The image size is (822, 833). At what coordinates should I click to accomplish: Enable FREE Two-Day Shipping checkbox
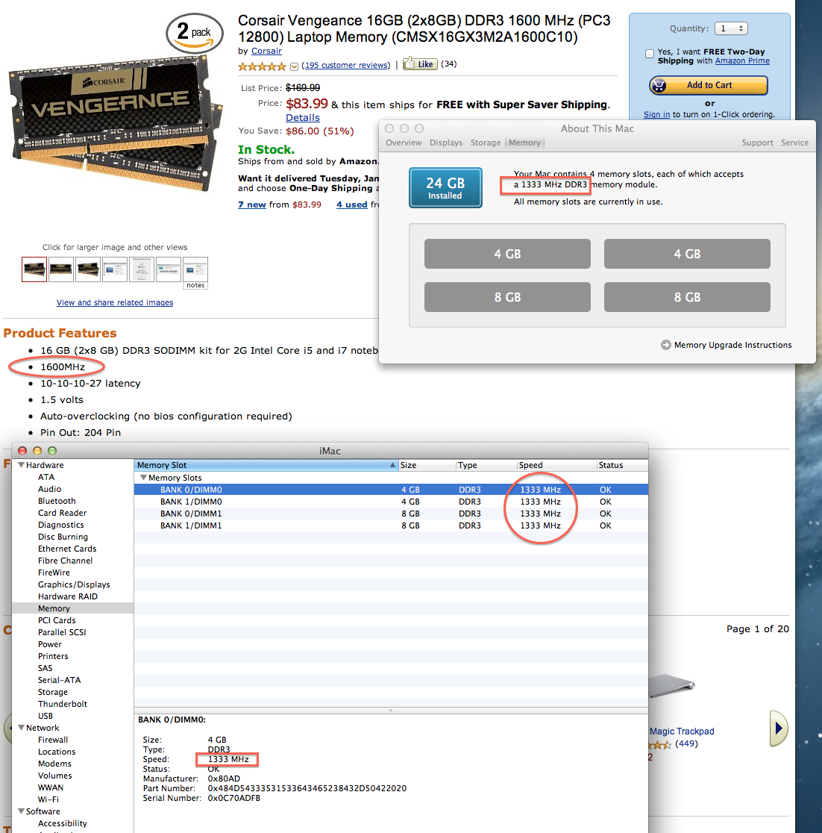650,53
